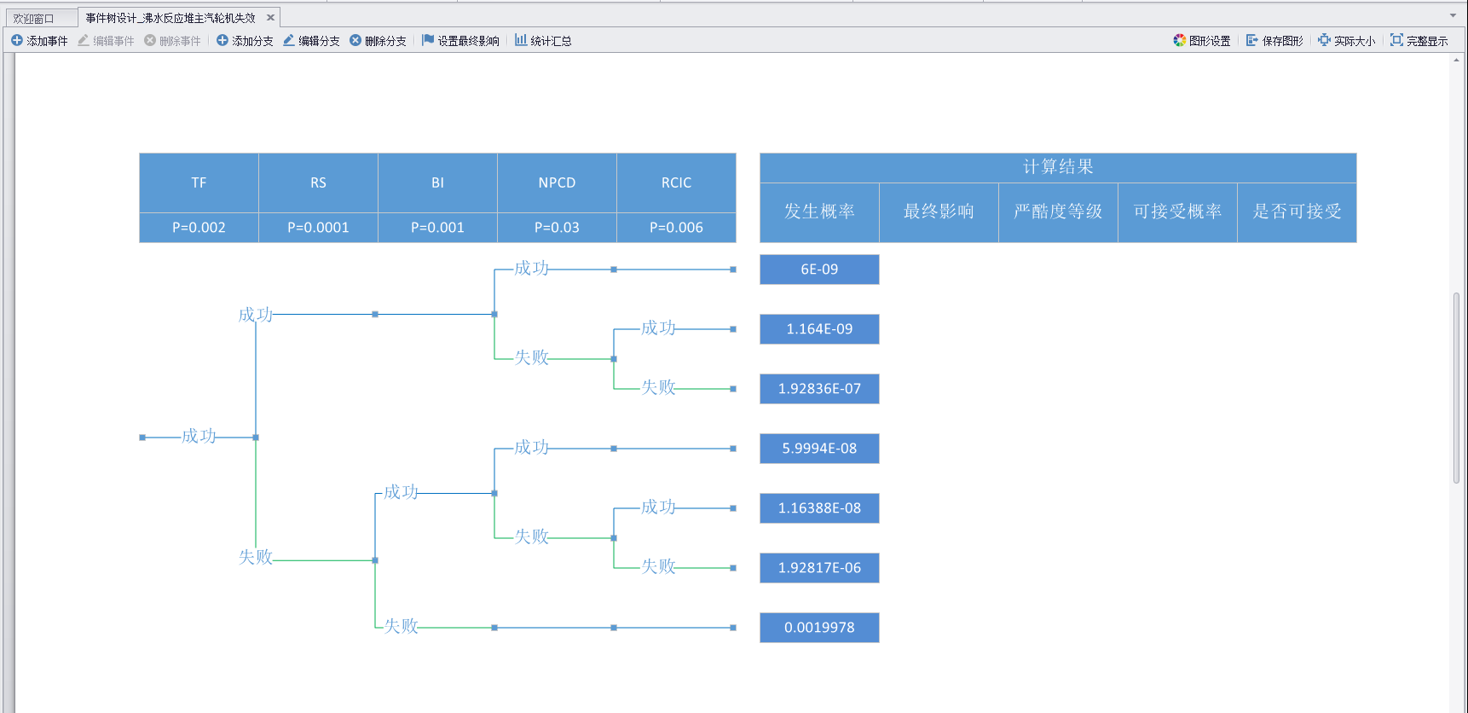Select the 失败 branch leading to 1.92836E-07
This screenshot has height=713, width=1468.
[658, 387]
